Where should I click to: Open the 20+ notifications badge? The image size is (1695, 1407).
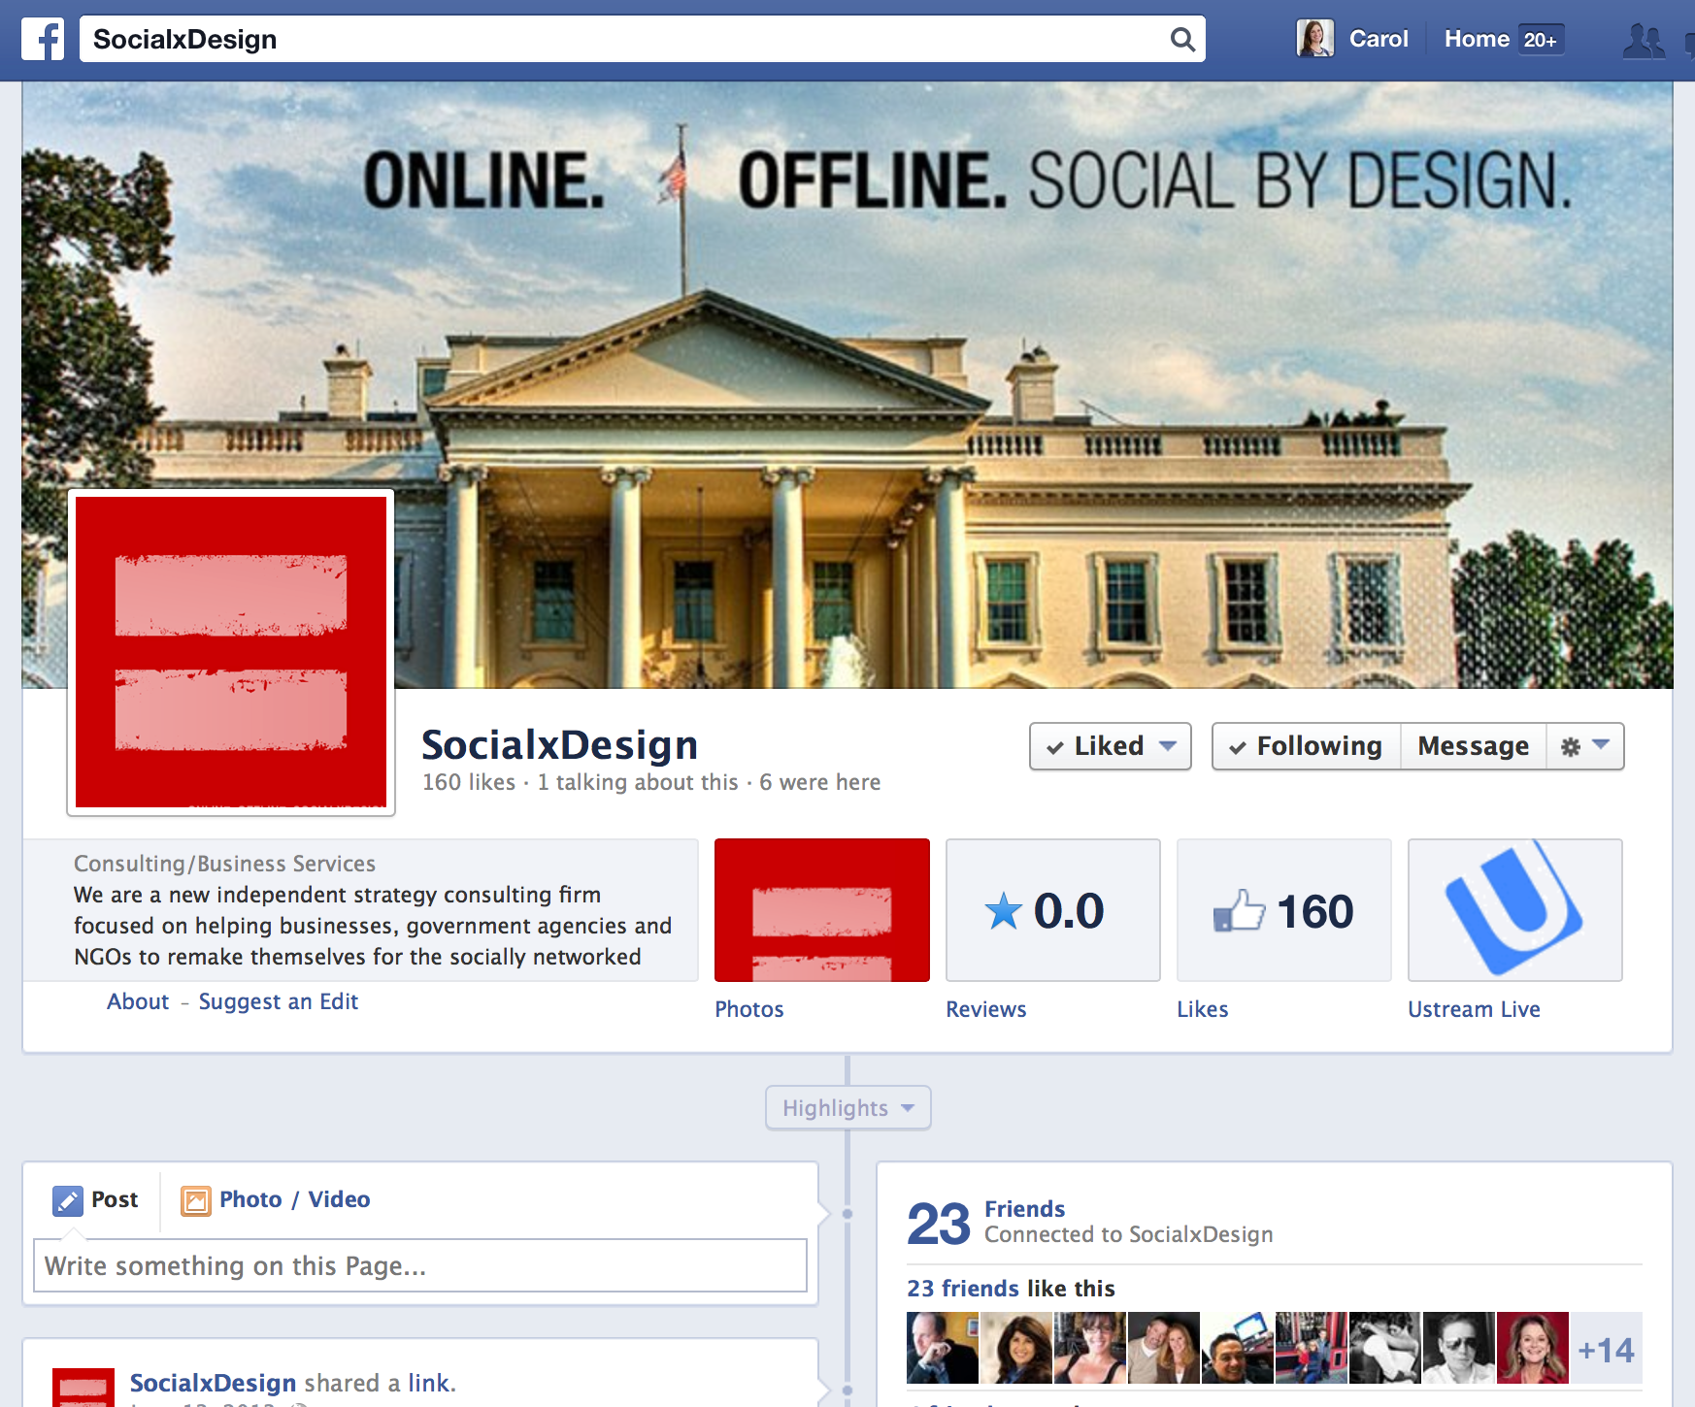coord(1541,40)
